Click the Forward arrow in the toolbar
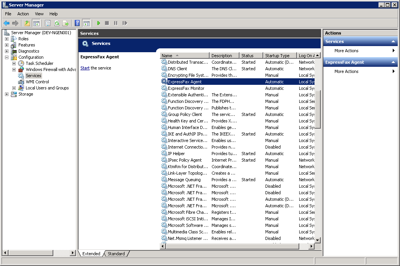This screenshot has width=400, height=266. (15, 23)
